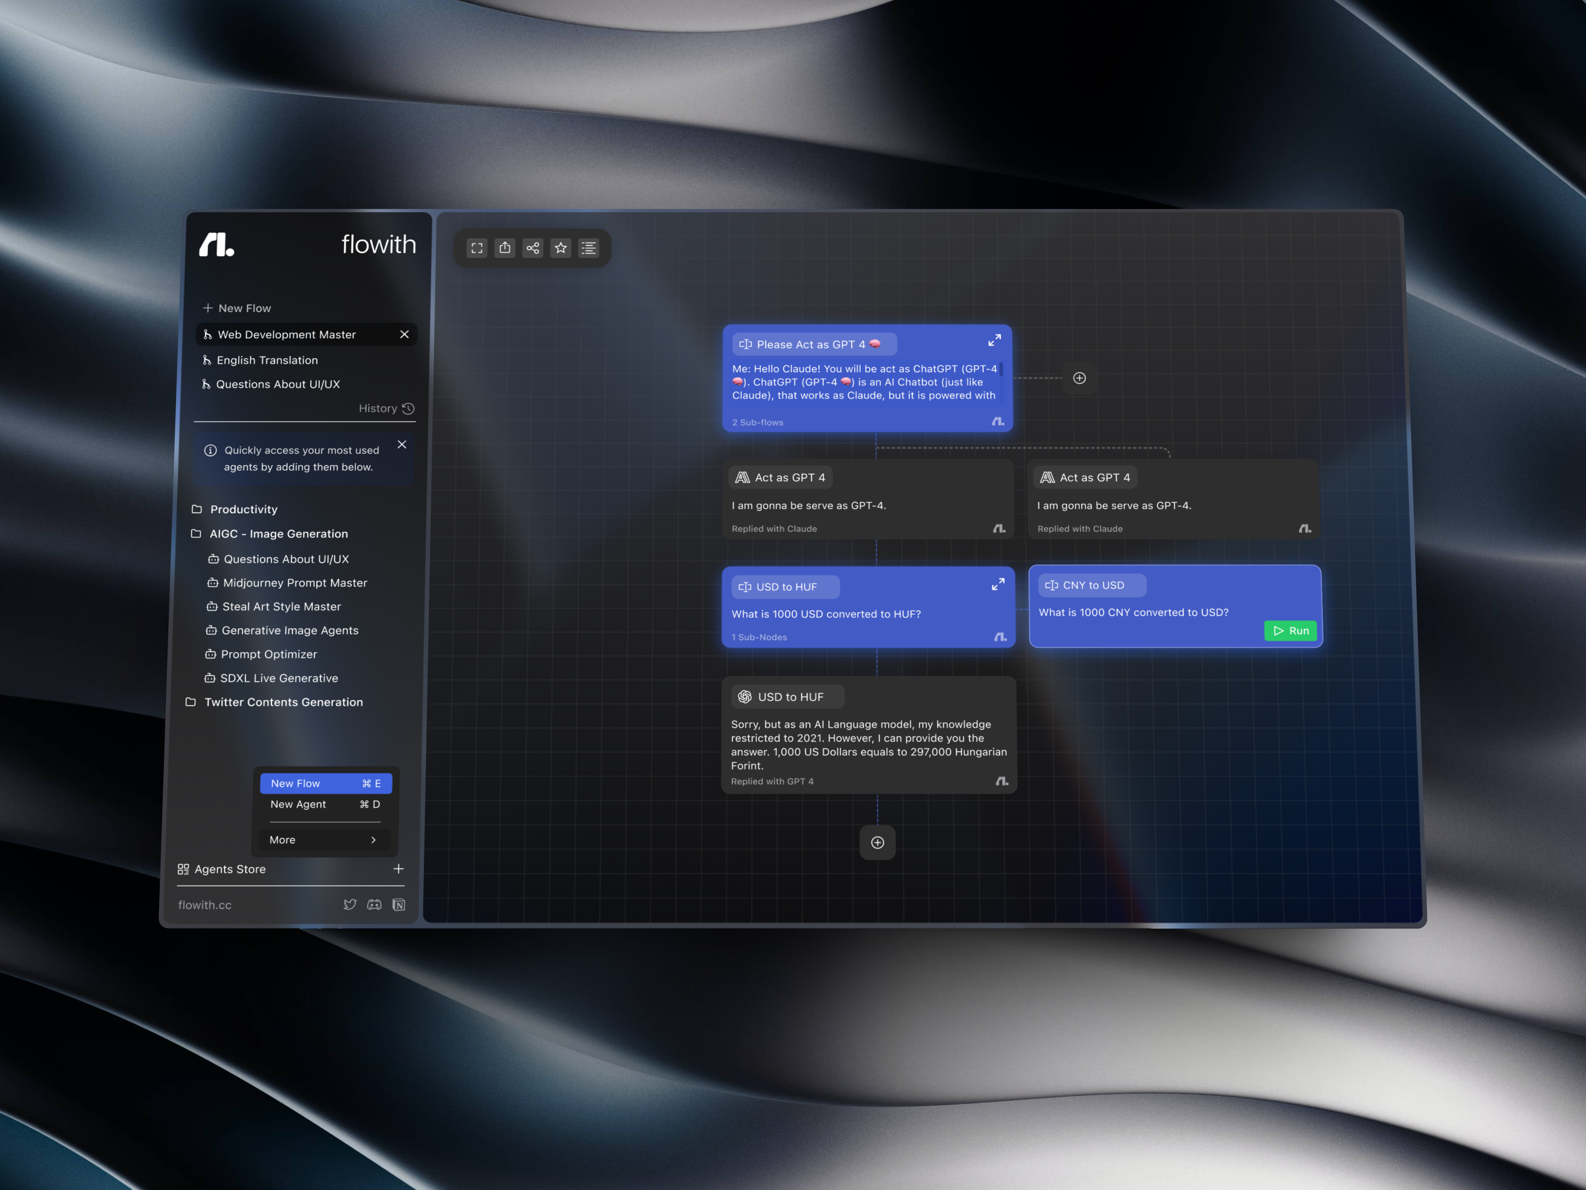Open the flowith.cc link
1586x1190 pixels.
pyautogui.click(x=205, y=905)
